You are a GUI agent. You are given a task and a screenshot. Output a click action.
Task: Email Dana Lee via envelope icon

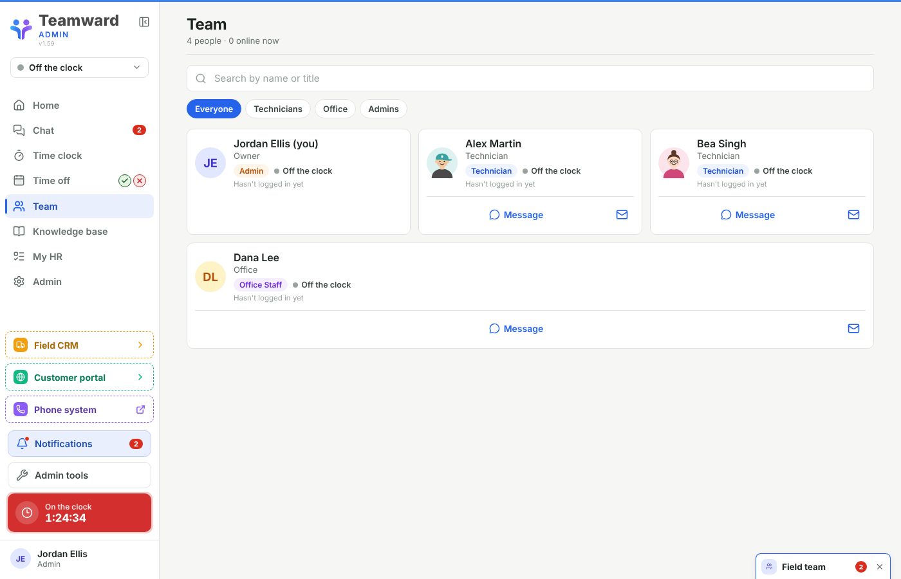click(853, 329)
